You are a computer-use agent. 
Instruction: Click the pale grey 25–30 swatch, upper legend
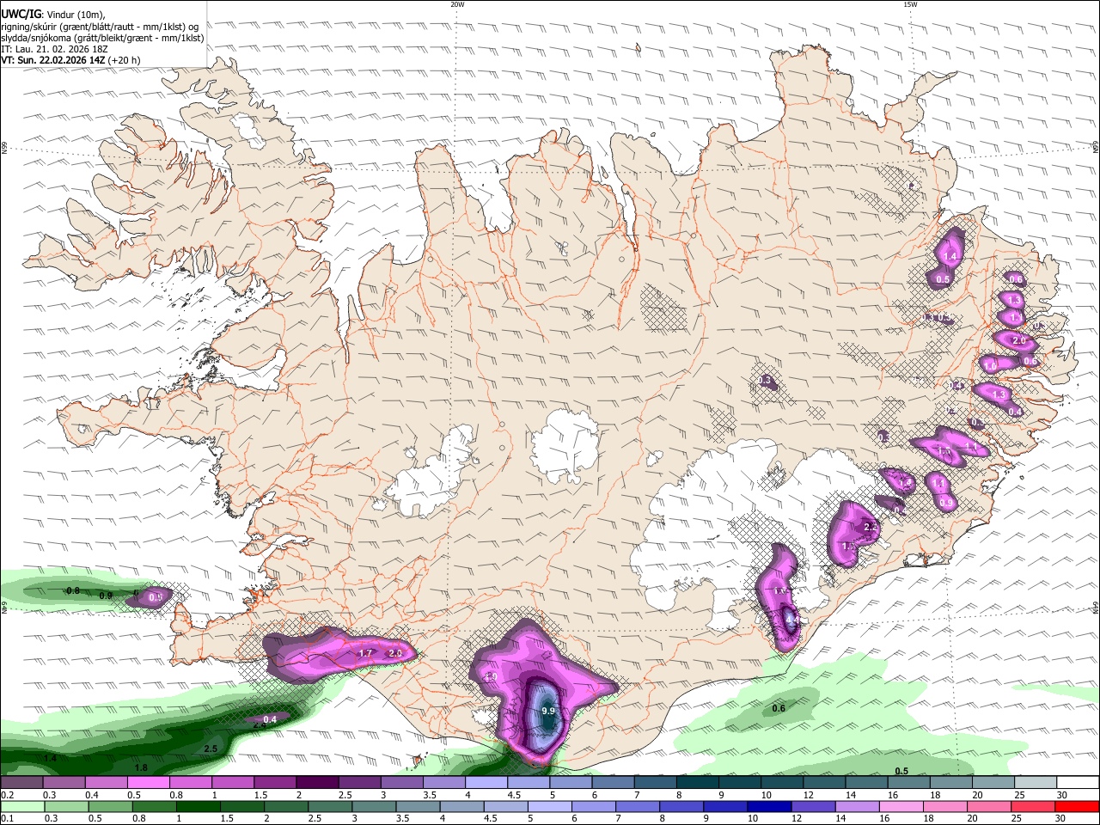point(1035,783)
